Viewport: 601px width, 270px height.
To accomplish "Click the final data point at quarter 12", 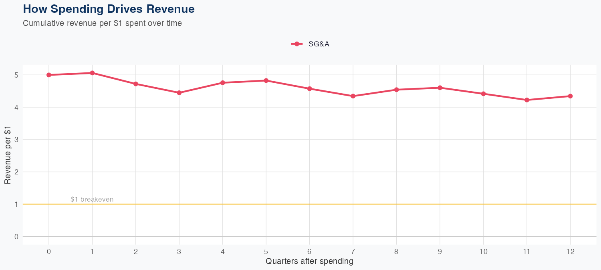I will tap(570, 96).
